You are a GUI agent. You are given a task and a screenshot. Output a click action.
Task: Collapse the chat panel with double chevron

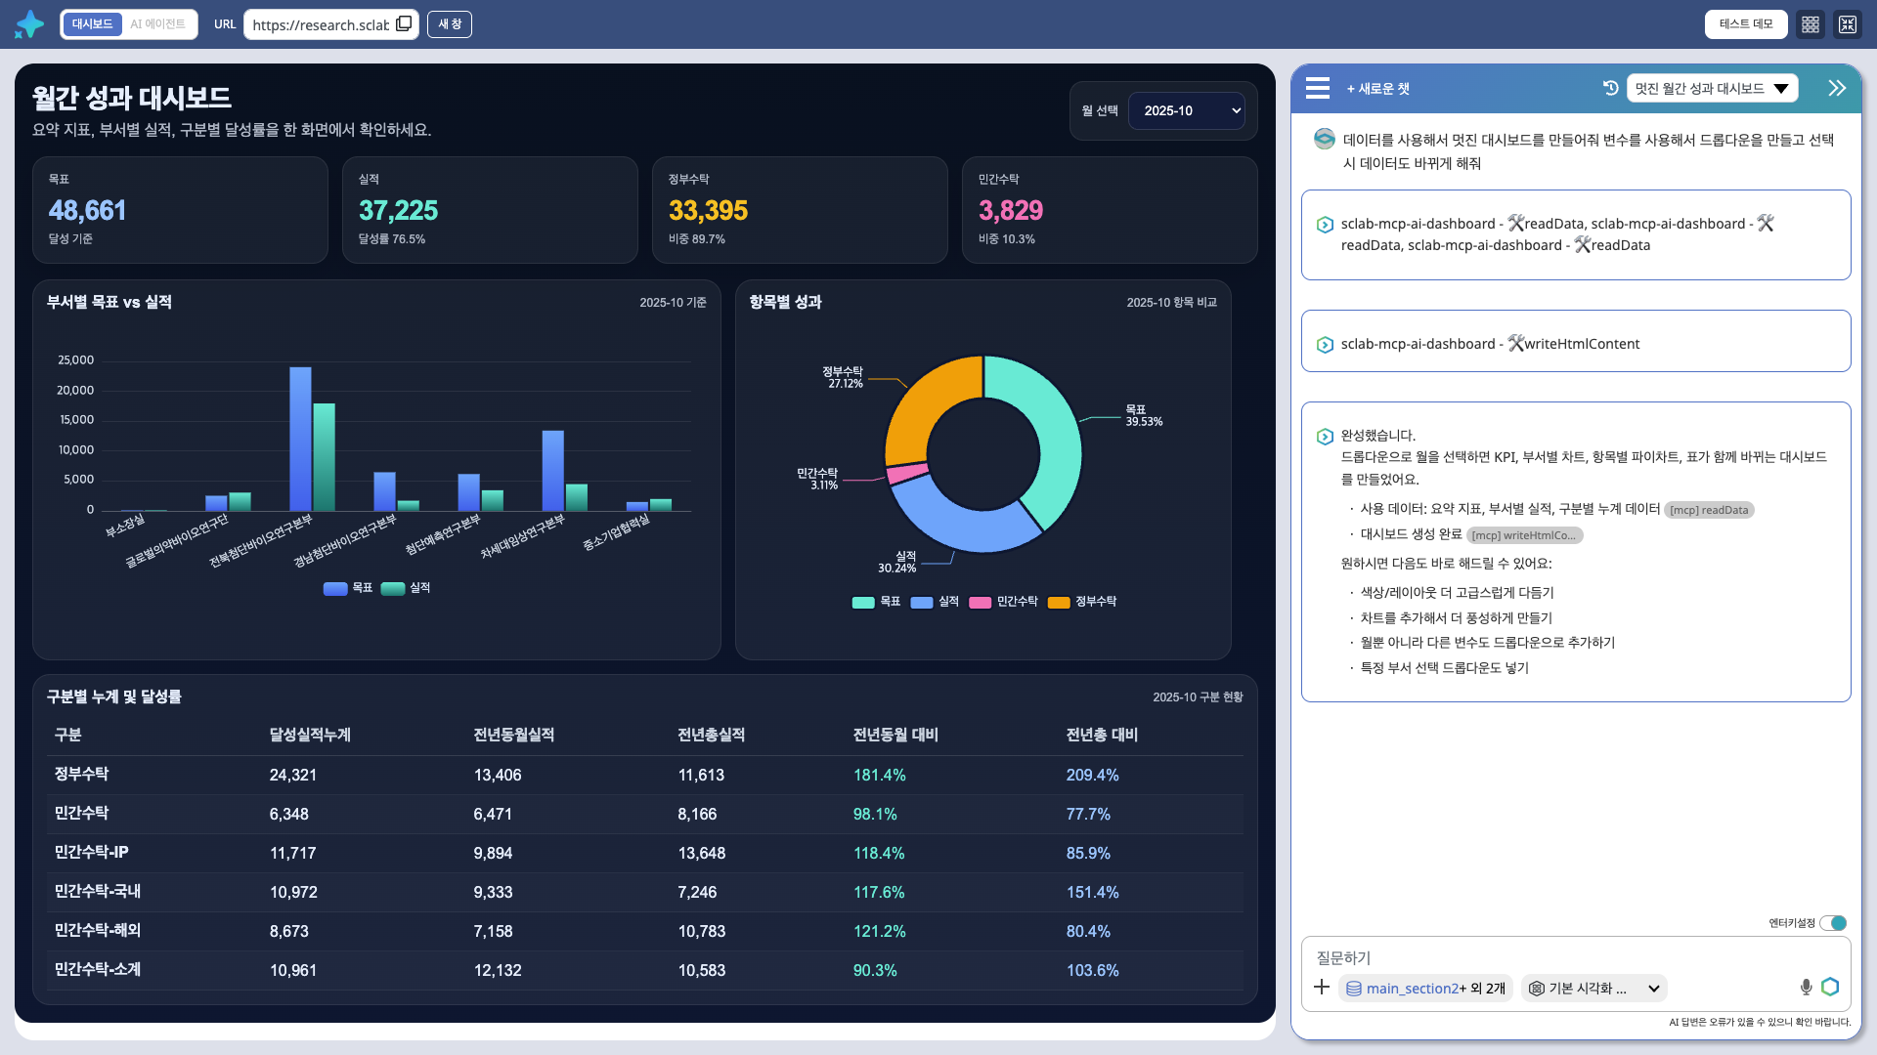click(x=1837, y=88)
